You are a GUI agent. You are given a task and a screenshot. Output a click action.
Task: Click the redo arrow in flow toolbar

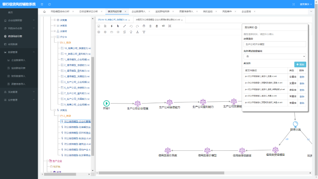coord(137,26)
